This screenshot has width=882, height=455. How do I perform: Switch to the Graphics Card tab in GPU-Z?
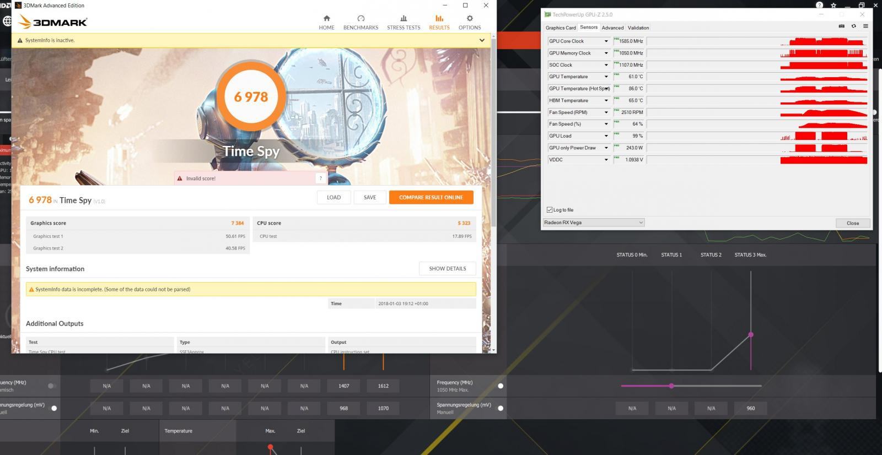(561, 28)
